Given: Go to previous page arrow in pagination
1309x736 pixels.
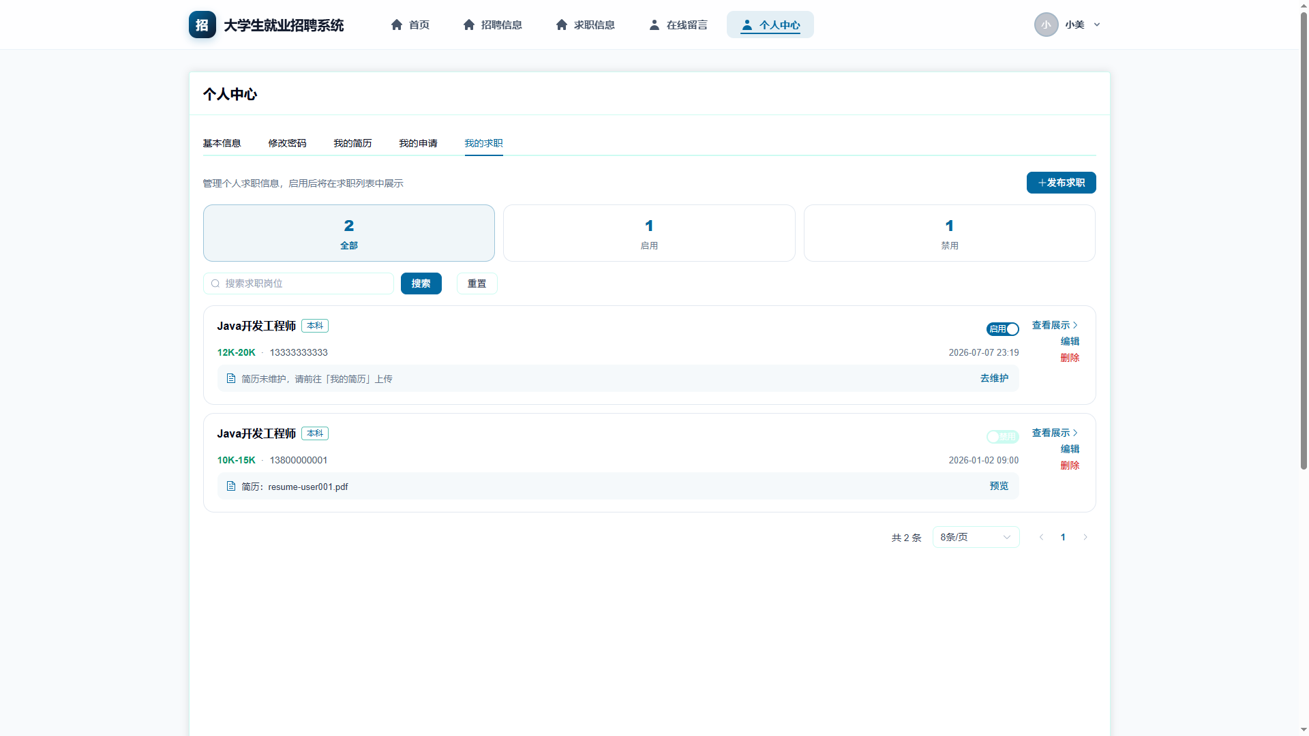Looking at the screenshot, I should coord(1041,537).
